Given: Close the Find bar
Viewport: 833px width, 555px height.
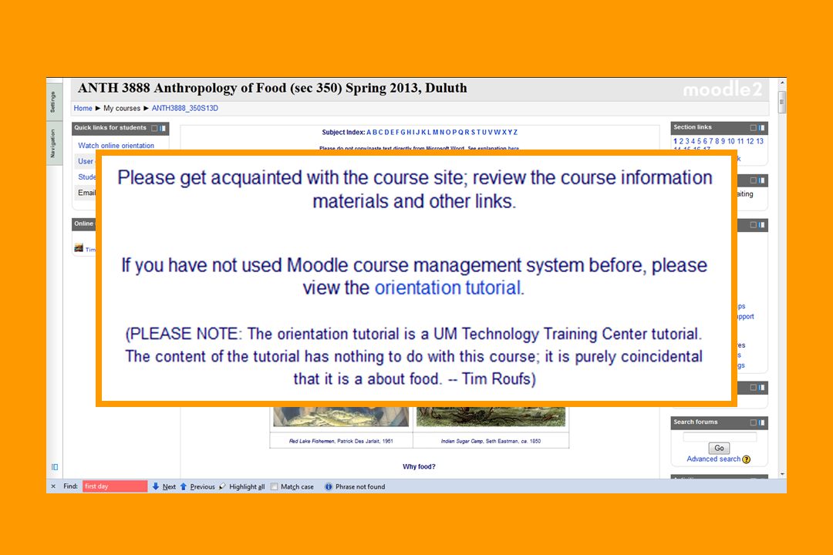Looking at the screenshot, I should point(53,486).
